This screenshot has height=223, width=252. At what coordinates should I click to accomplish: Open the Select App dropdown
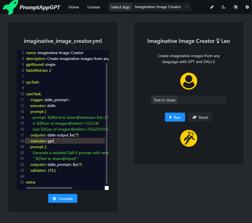pos(162,7)
